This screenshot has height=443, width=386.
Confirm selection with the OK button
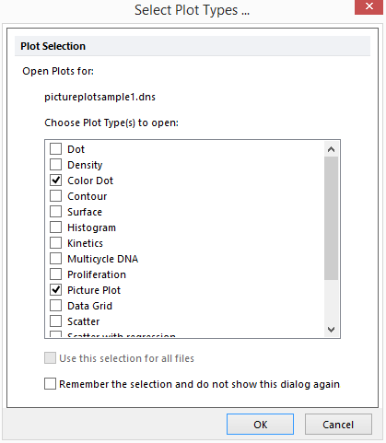[x=260, y=425]
